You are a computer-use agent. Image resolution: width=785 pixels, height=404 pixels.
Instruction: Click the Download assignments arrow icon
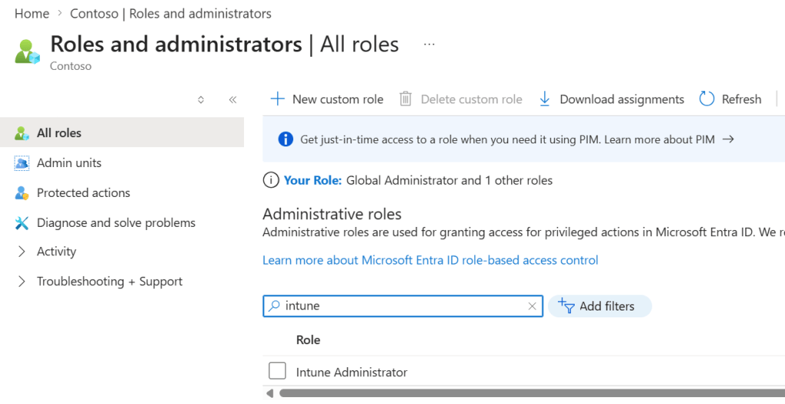pos(545,99)
